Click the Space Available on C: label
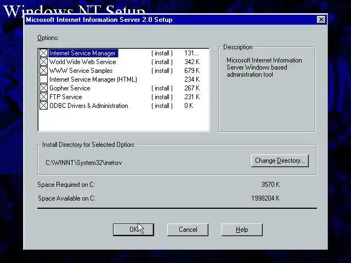Image resolution: width=351 pixels, height=263 pixels. pyautogui.click(x=66, y=198)
